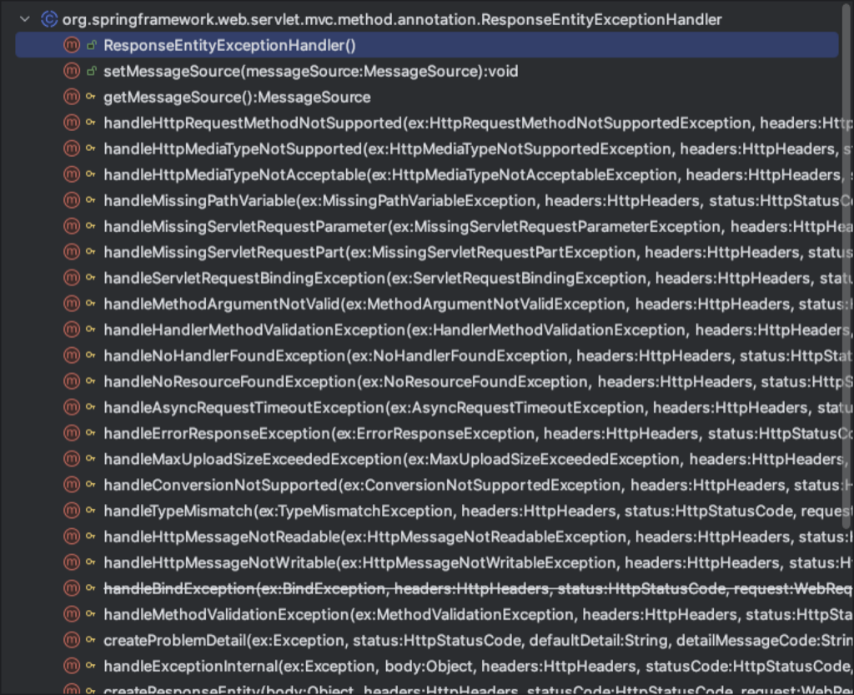Select handleMethodArgumentNotValid method
The width and height of the screenshot is (854, 695).
427,304
